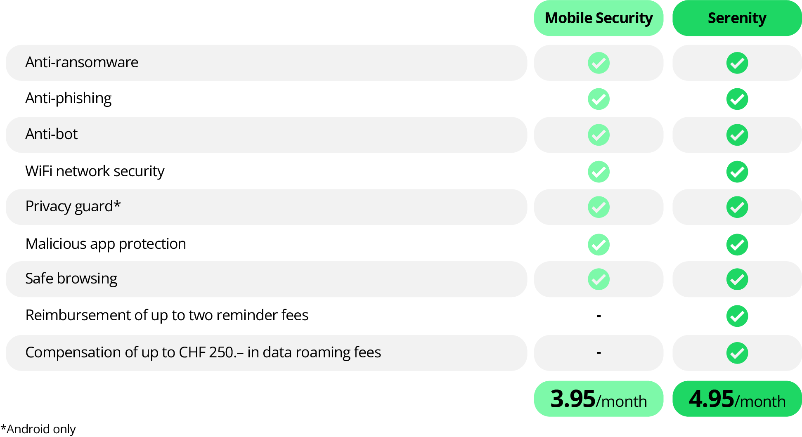This screenshot has height=437, width=802.
Task: Choose the 3.95/month price button
Action: tap(599, 399)
